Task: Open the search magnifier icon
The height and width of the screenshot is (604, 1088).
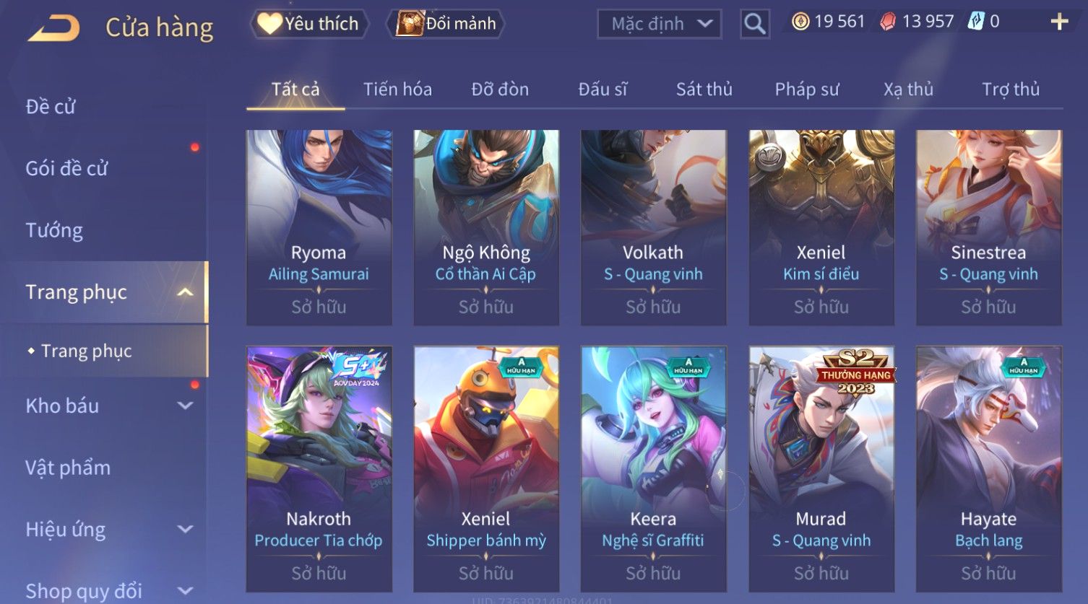Action: click(754, 24)
